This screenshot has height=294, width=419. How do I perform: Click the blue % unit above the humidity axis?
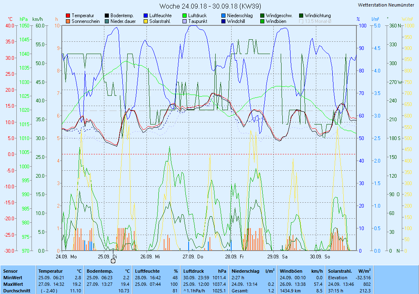point(358,19)
